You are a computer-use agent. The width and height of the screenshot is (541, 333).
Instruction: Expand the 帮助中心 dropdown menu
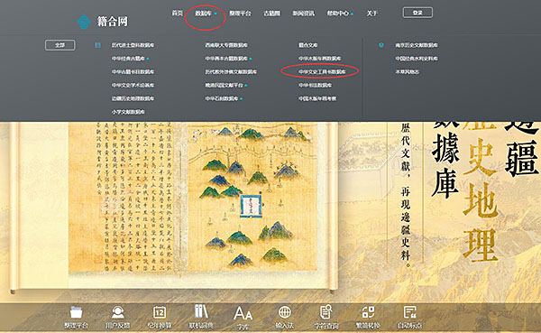pyautogui.click(x=340, y=14)
